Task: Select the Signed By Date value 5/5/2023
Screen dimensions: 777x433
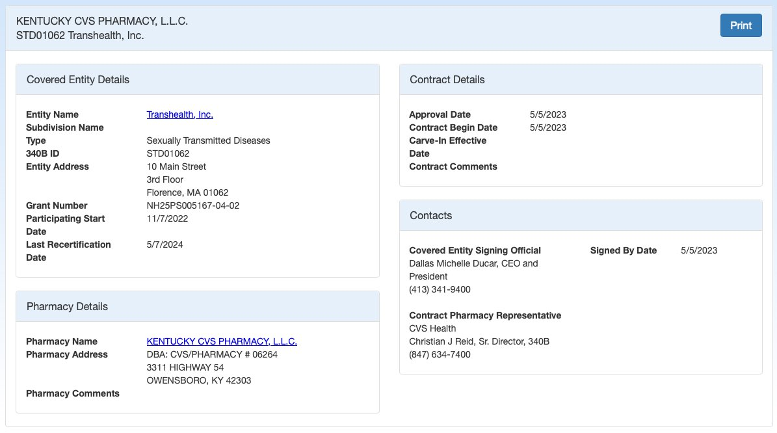Action: (699, 251)
